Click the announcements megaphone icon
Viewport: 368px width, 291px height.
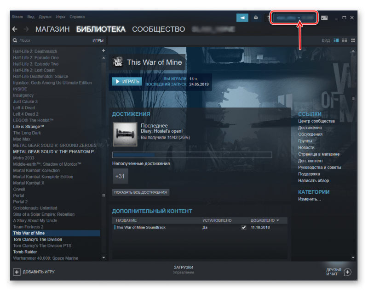point(242,17)
